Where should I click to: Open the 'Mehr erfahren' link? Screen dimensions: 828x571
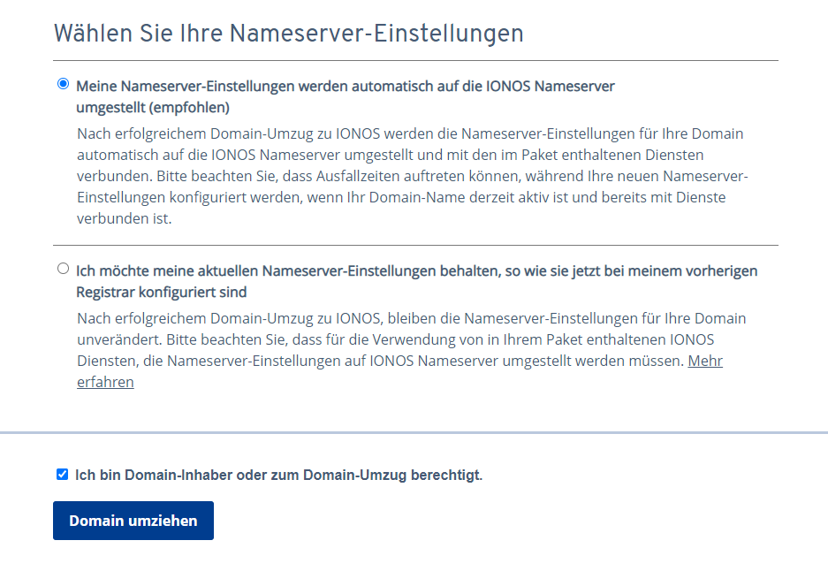pyautogui.click(x=705, y=361)
